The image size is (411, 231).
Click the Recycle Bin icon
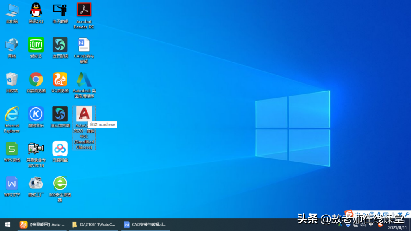pyautogui.click(x=12, y=80)
